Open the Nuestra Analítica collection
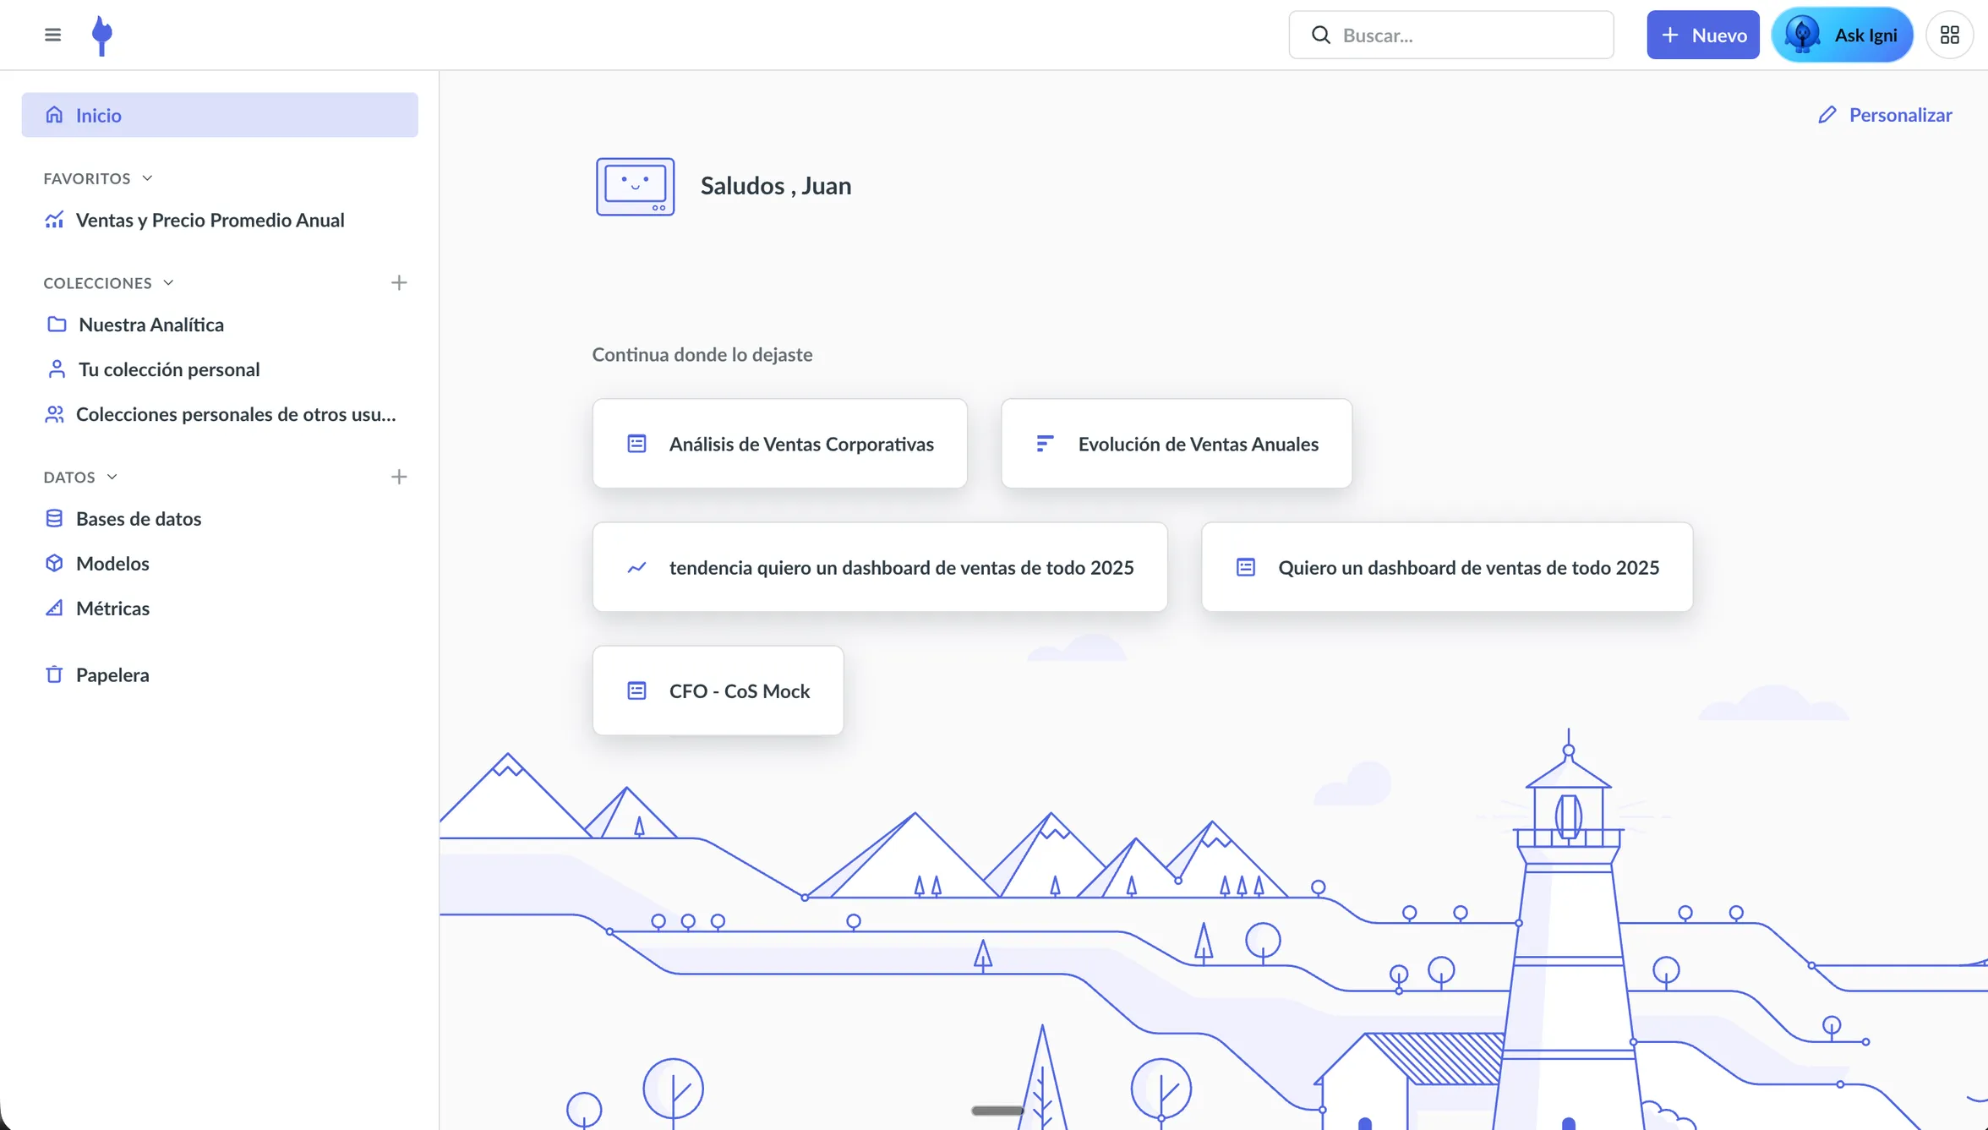This screenshot has width=1988, height=1130. [x=220, y=325]
